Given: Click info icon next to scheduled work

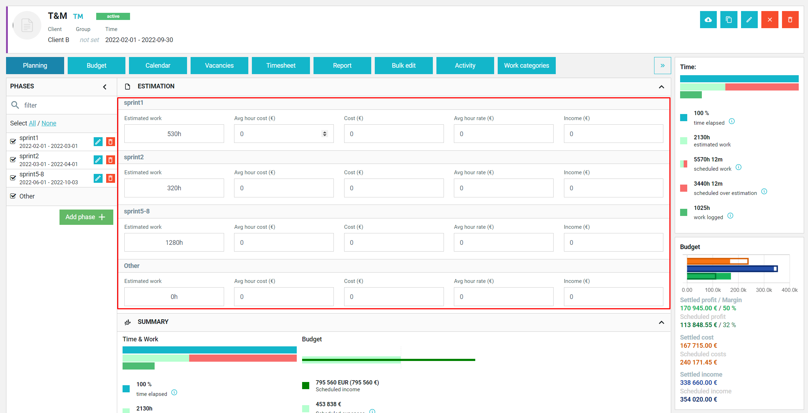Looking at the screenshot, I should coord(739,167).
